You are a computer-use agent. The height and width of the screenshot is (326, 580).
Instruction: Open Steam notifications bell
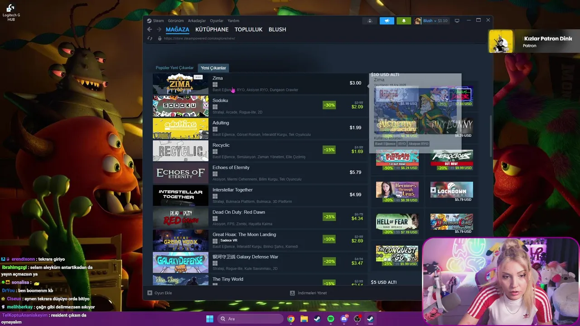(x=404, y=21)
